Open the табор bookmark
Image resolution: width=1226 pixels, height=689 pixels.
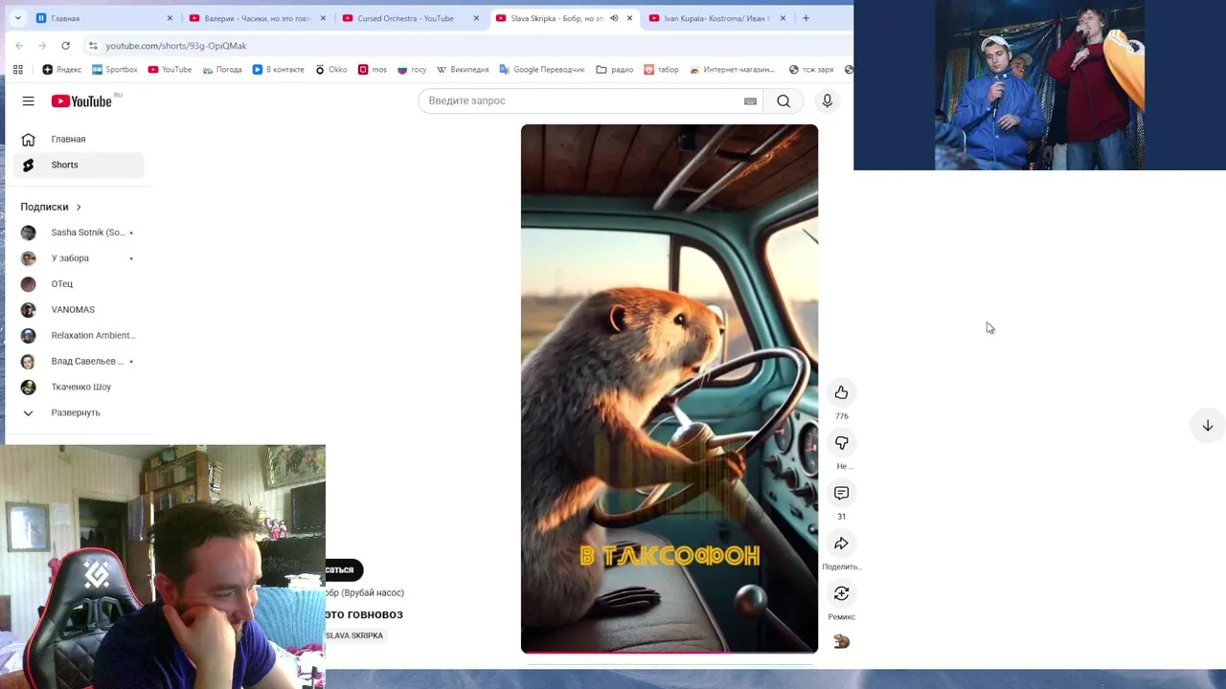click(x=661, y=69)
